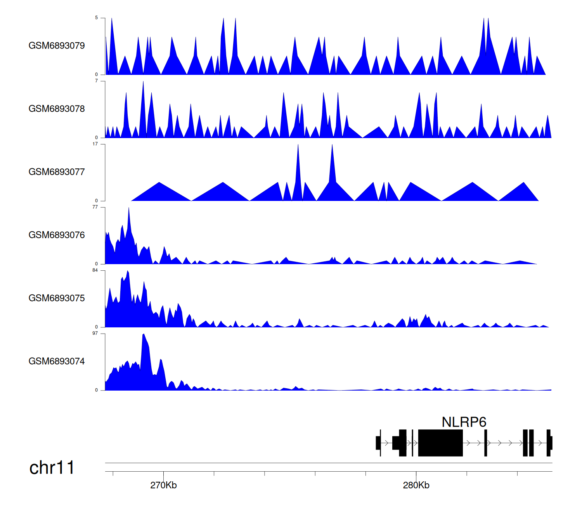Select the GSM6893076 track label
This screenshot has width=582, height=512.
tap(57, 235)
